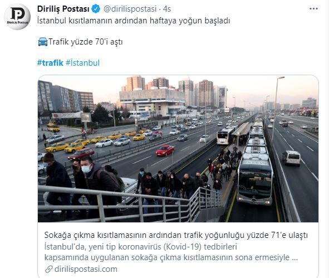Viewport: 334px width, 278px height.
Task: Follow the dirilispostasi.com domain link
Action: [x=86, y=269]
